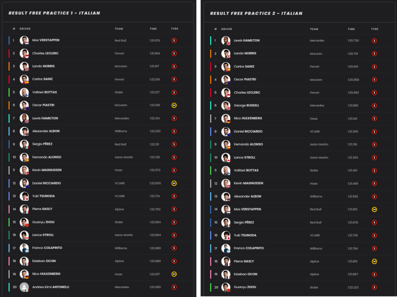Click Lewis Hamilton's avatar in Practice 2 table

226,40
